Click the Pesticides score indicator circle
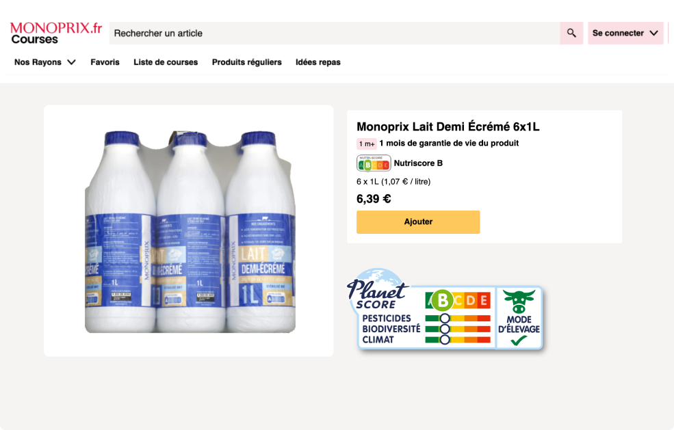The height and width of the screenshot is (430, 674). 445,319
